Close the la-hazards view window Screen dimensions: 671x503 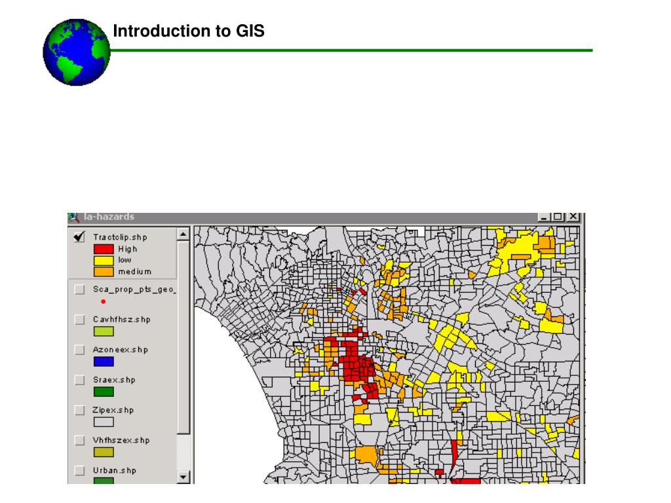click(x=573, y=217)
